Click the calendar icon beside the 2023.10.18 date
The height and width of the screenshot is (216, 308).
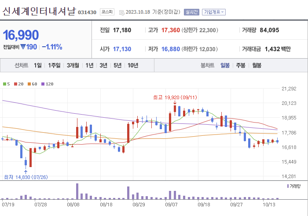point(122,13)
